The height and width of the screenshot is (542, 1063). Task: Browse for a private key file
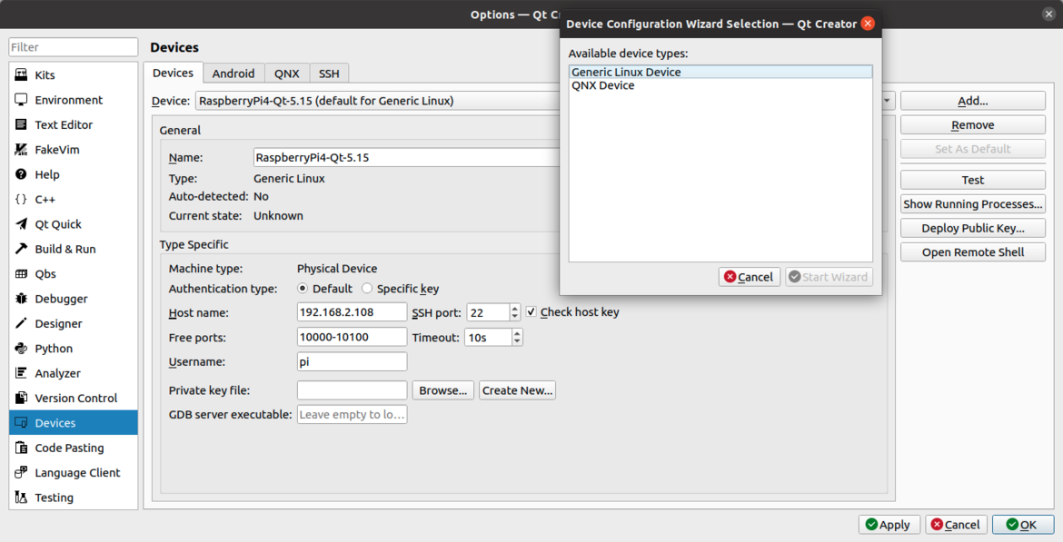click(x=442, y=390)
